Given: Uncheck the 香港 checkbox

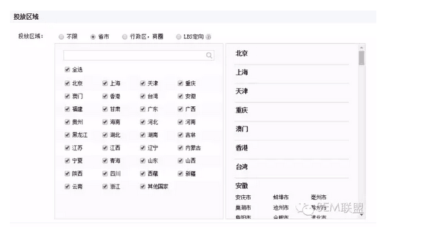Looking at the screenshot, I should pos(105,96).
